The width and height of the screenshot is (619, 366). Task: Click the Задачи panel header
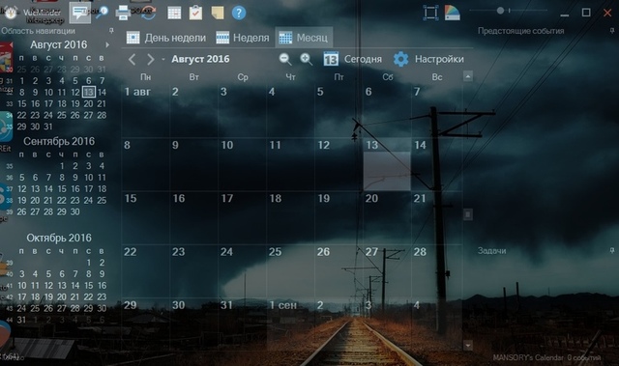point(491,250)
